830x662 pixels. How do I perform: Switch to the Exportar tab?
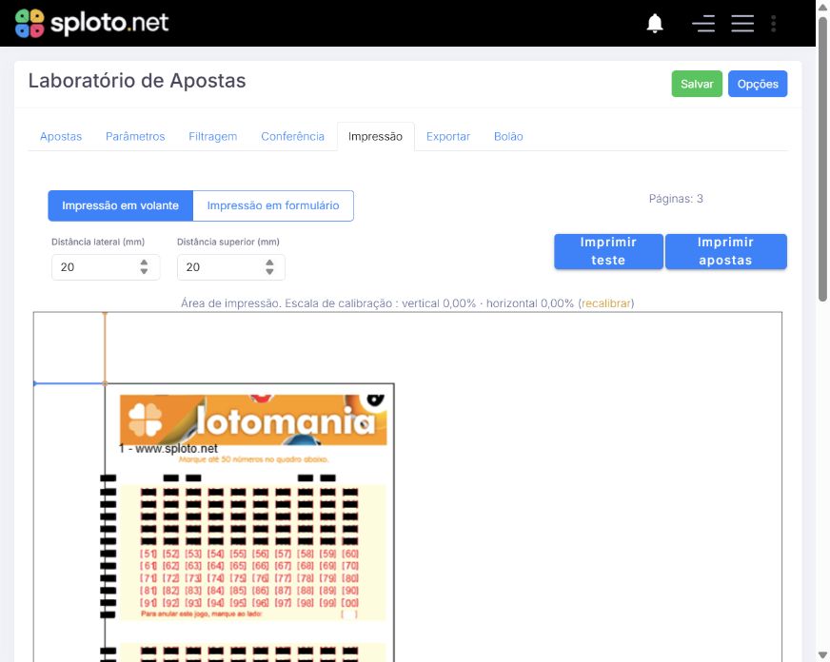(x=448, y=136)
